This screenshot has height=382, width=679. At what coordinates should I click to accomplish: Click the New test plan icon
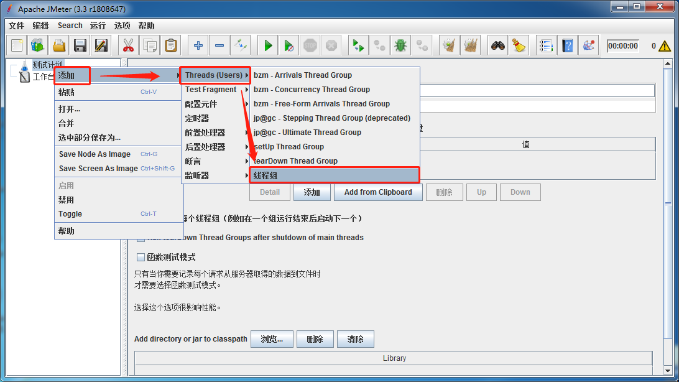pyautogui.click(x=17, y=45)
